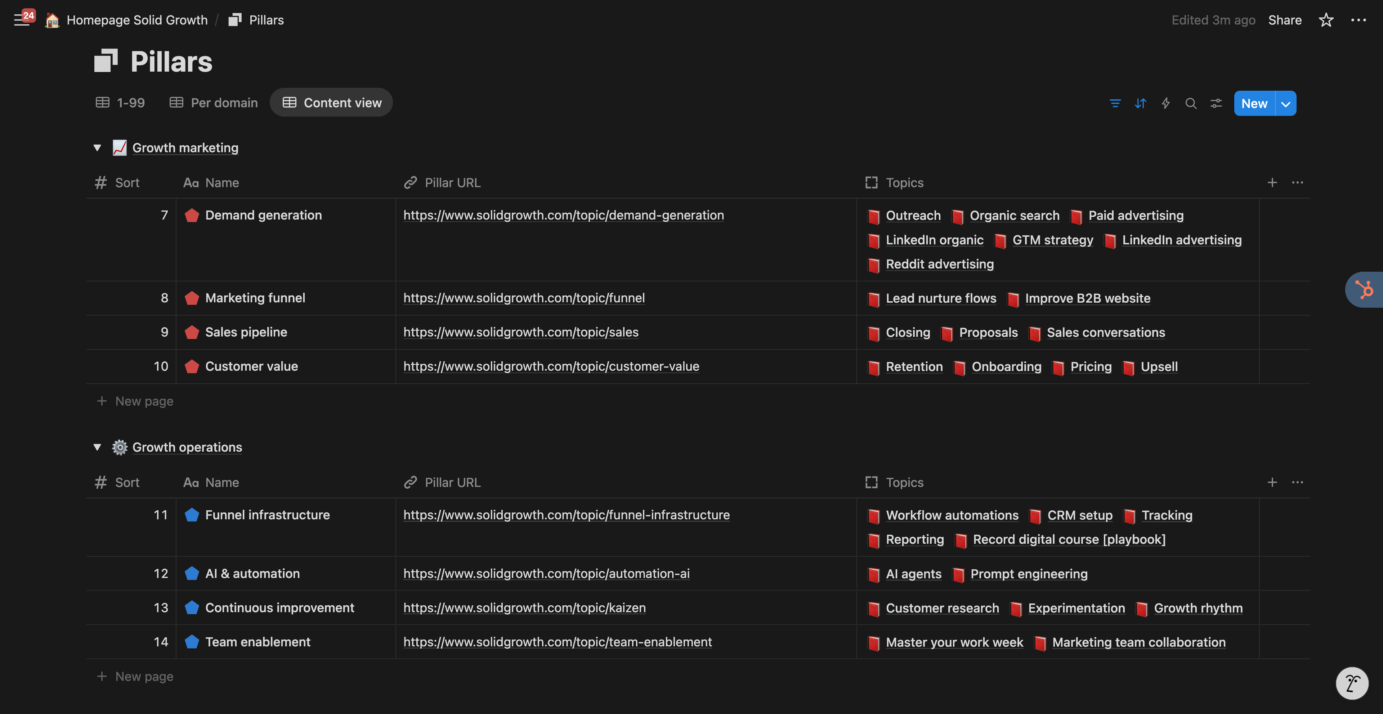Click the blue New button

point(1254,104)
